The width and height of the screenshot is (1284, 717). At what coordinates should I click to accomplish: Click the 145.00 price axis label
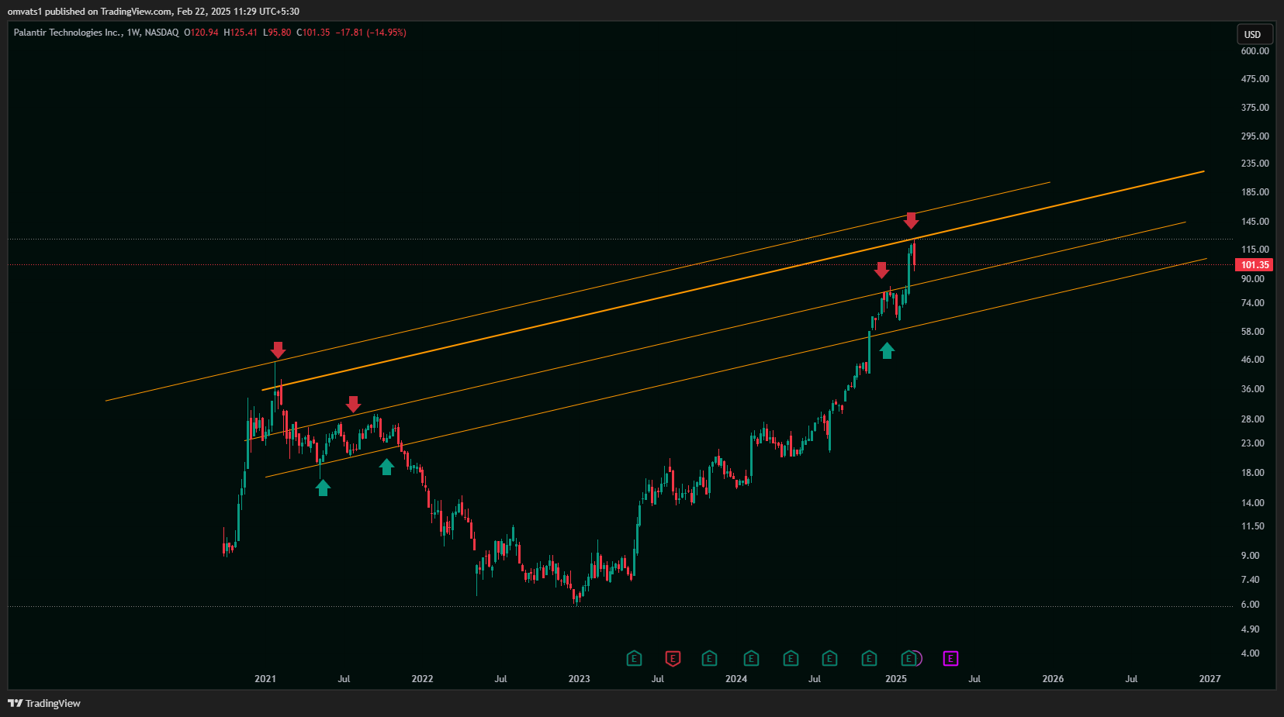[1255, 222]
